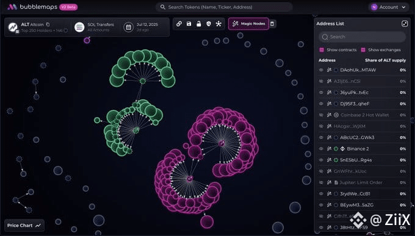Image resolution: width=415 pixels, height=236 pixels.
Task: Activate the Magic Nodes button
Action: pos(248,24)
